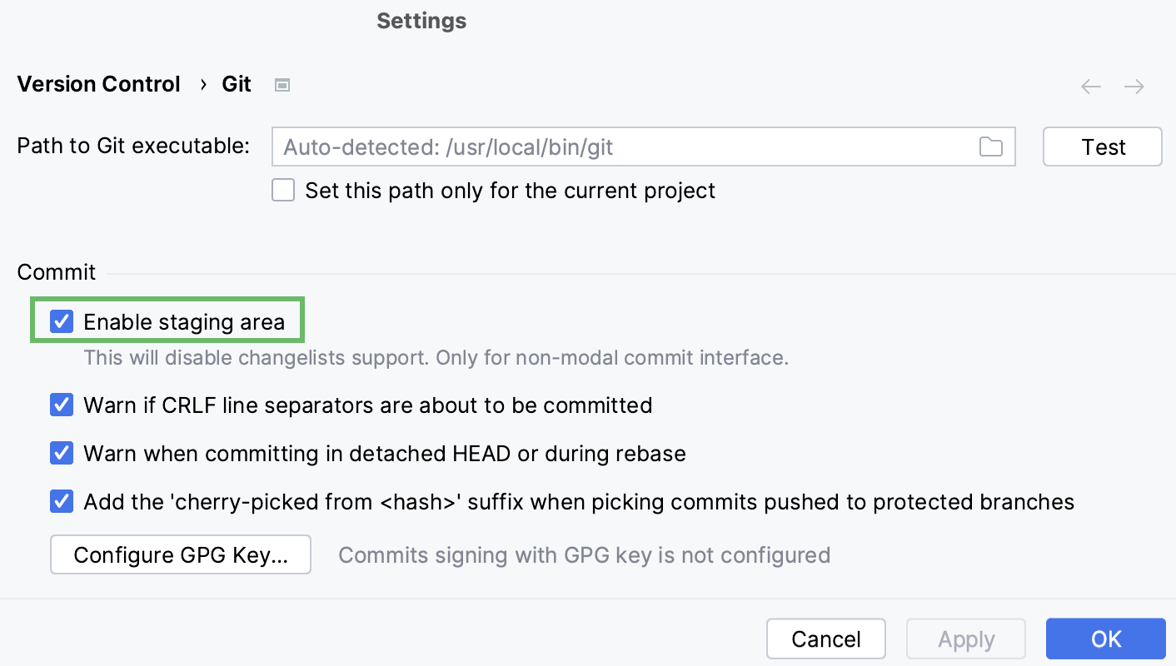Click the 'Path to Git executable' label
Viewport: 1176px width, 666px height.
(x=133, y=146)
